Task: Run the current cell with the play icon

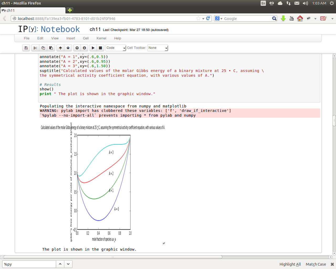Action: (93, 48)
